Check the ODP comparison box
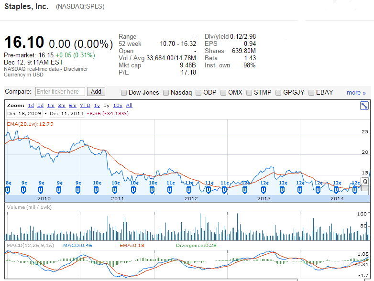This screenshot has height=281, width=374. [x=198, y=93]
